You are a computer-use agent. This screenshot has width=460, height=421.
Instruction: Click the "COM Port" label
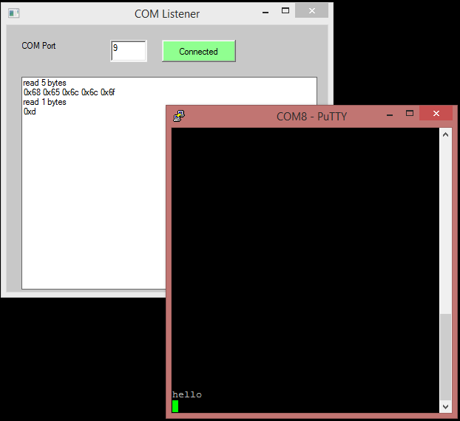coord(38,46)
